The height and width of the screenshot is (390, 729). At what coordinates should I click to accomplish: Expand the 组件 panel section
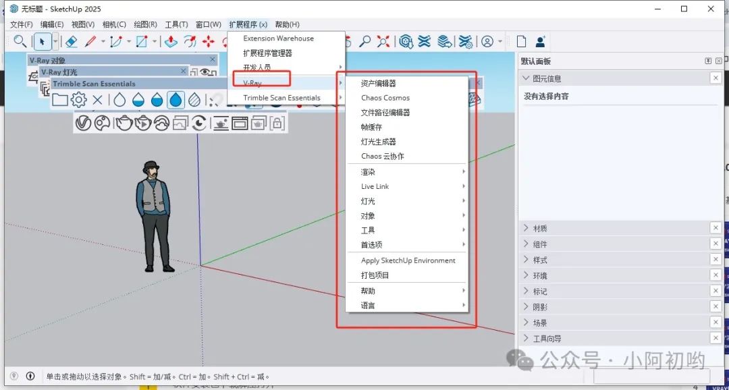(x=526, y=244)
